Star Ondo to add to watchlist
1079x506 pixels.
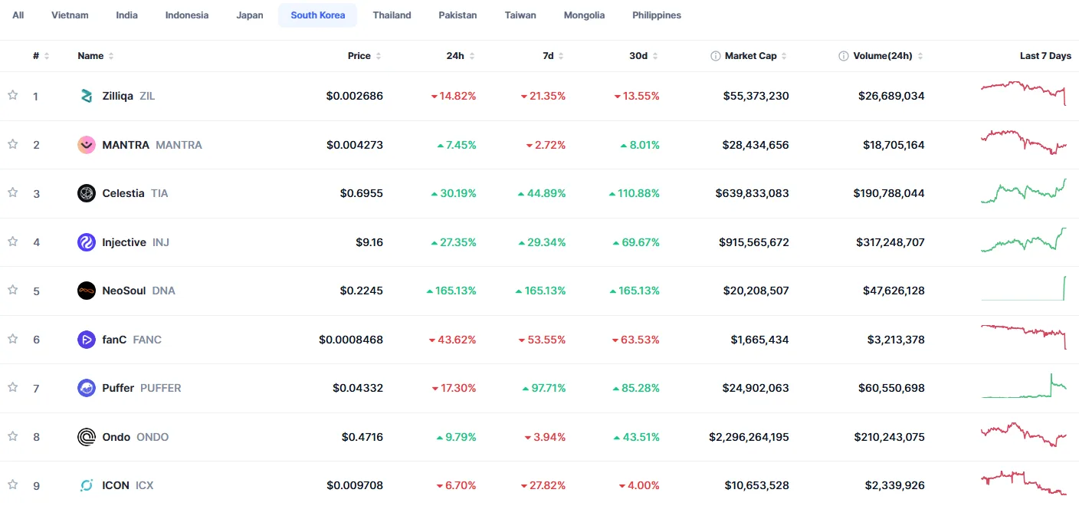tap(12, 436)
